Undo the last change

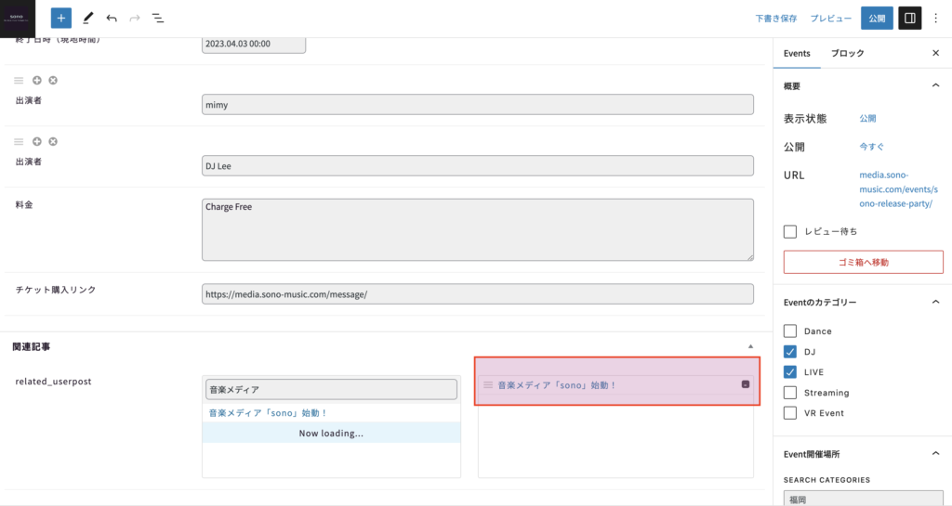pyautogui.click(x=112, y=18)
